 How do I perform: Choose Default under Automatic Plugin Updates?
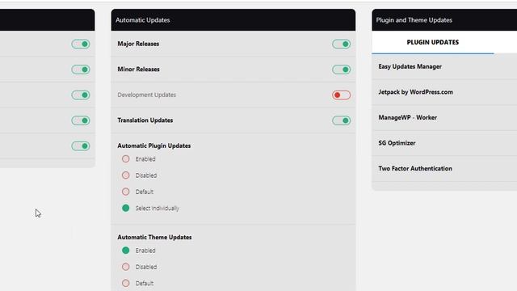[x=126, y=192]
